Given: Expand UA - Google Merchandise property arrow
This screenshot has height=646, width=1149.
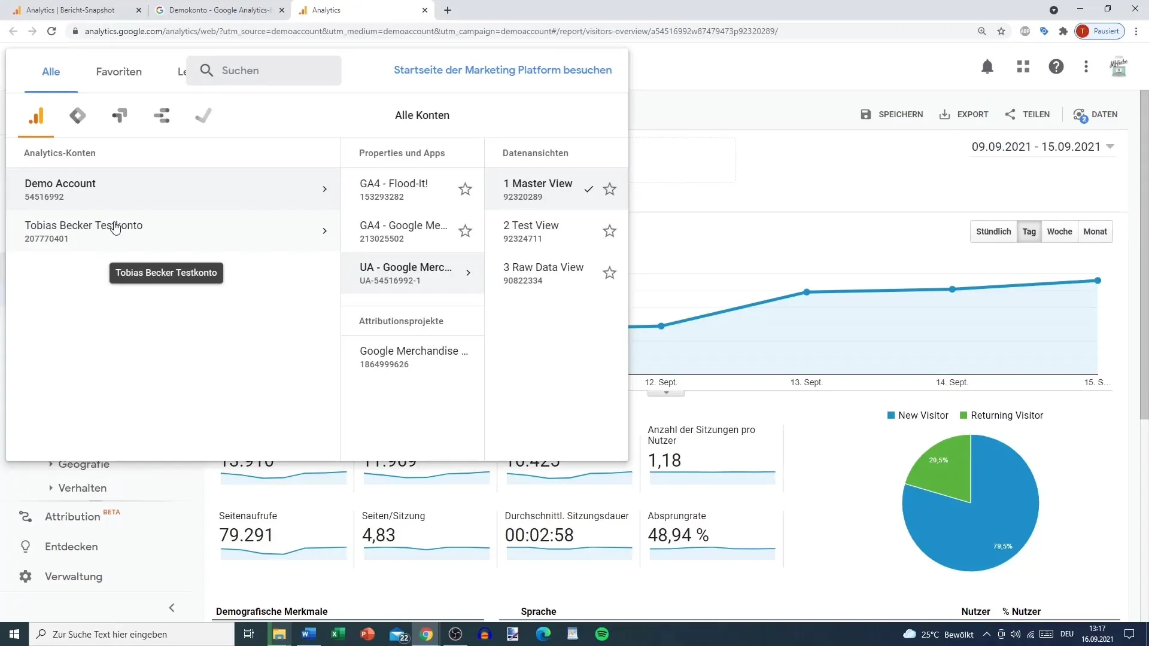Looking at the screenshot, I should pyautogui.click(x=467, y=273).
